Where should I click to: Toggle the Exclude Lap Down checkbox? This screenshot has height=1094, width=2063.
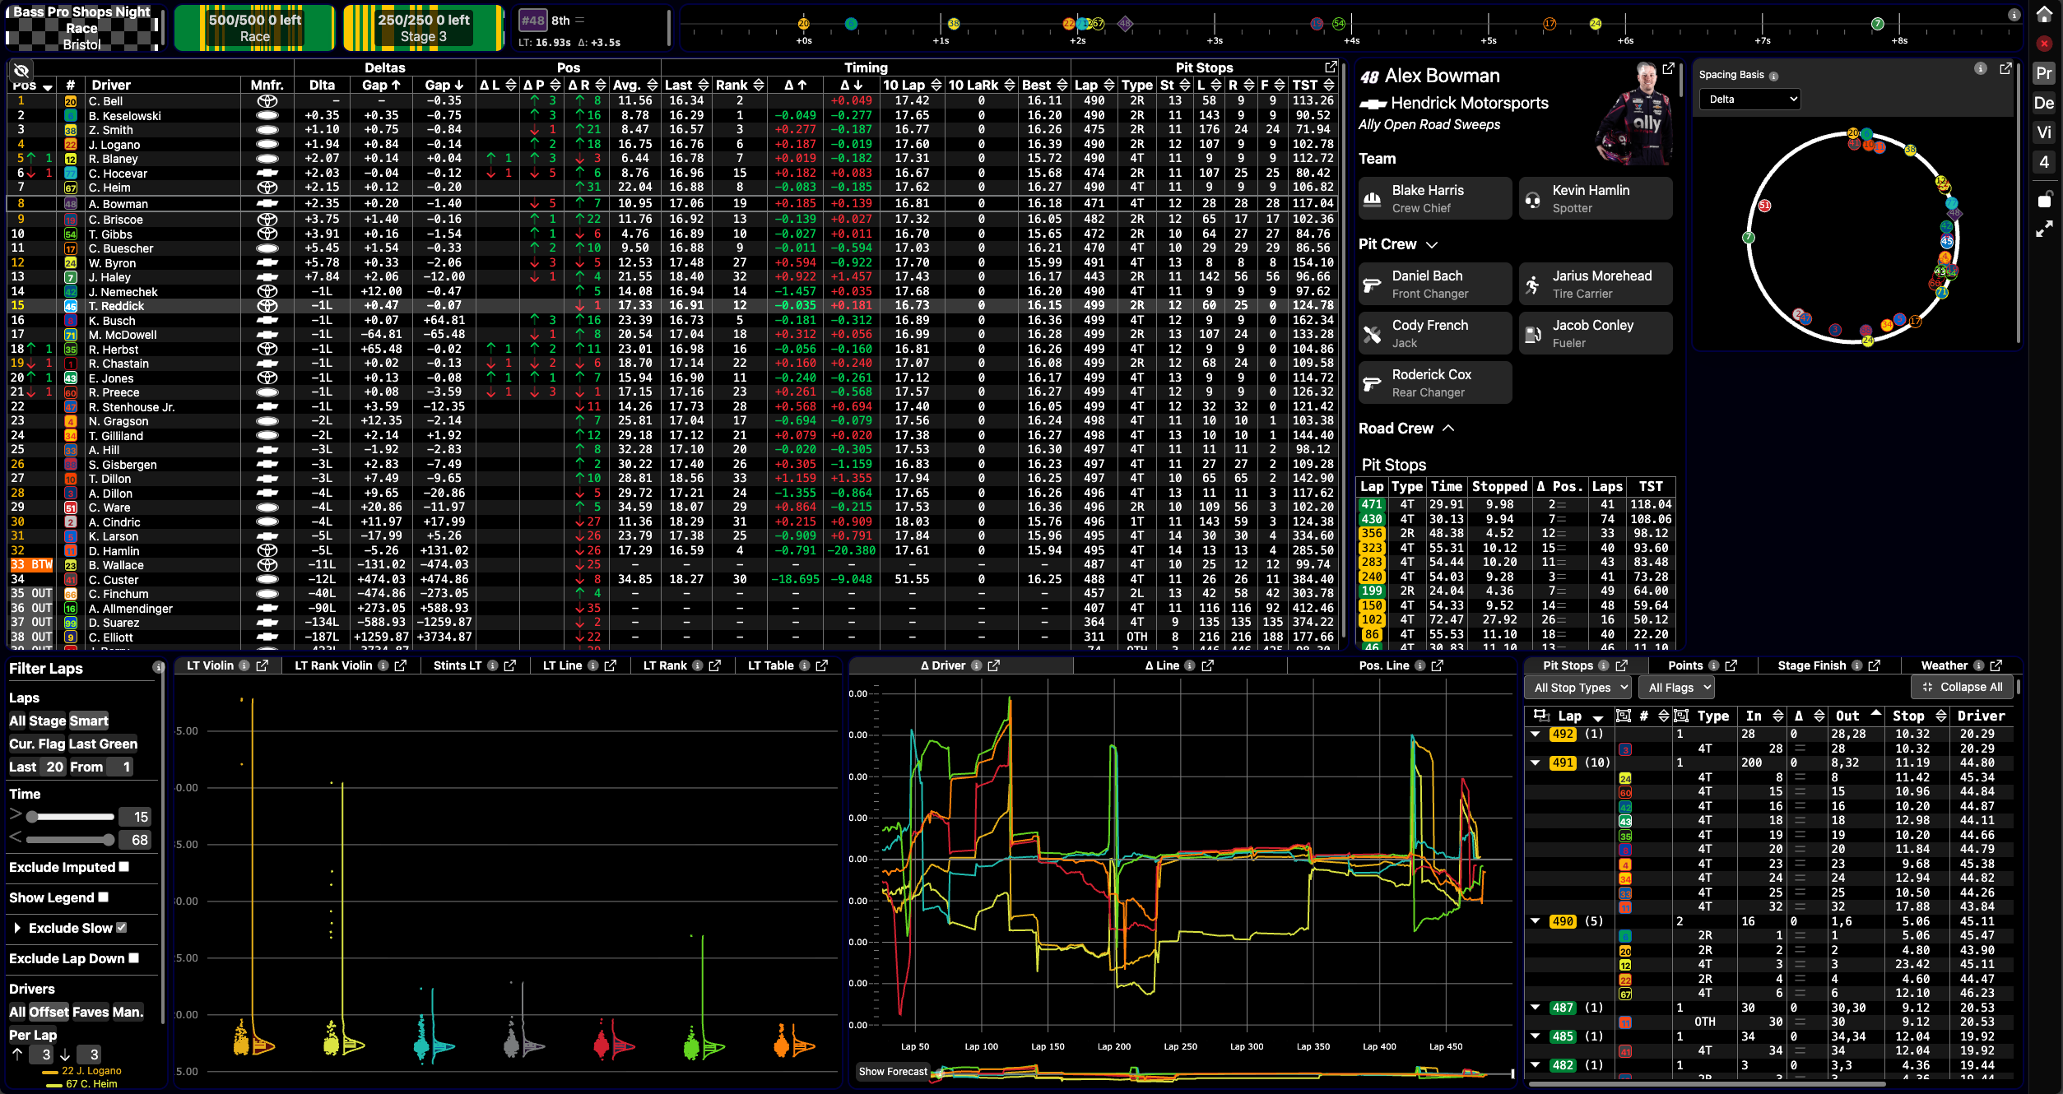(134, 957)
